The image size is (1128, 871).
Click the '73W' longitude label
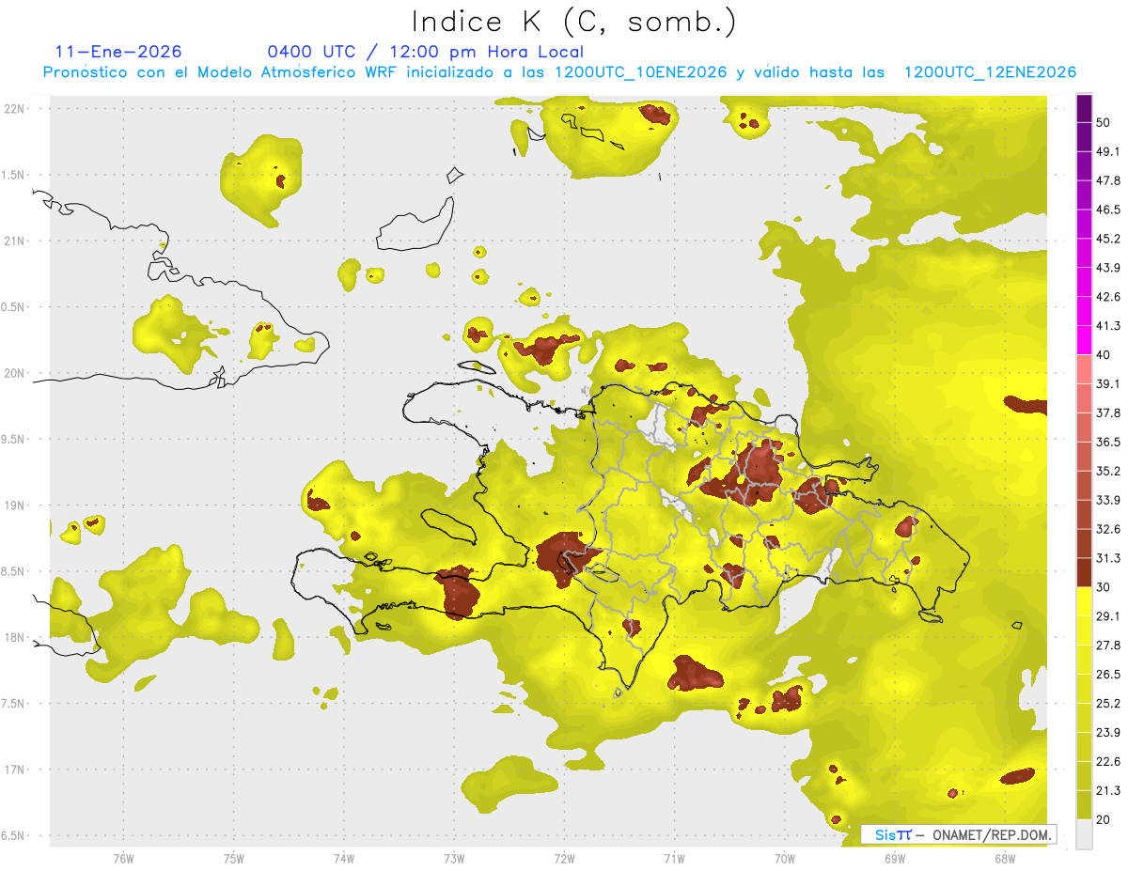click(454, 859)
